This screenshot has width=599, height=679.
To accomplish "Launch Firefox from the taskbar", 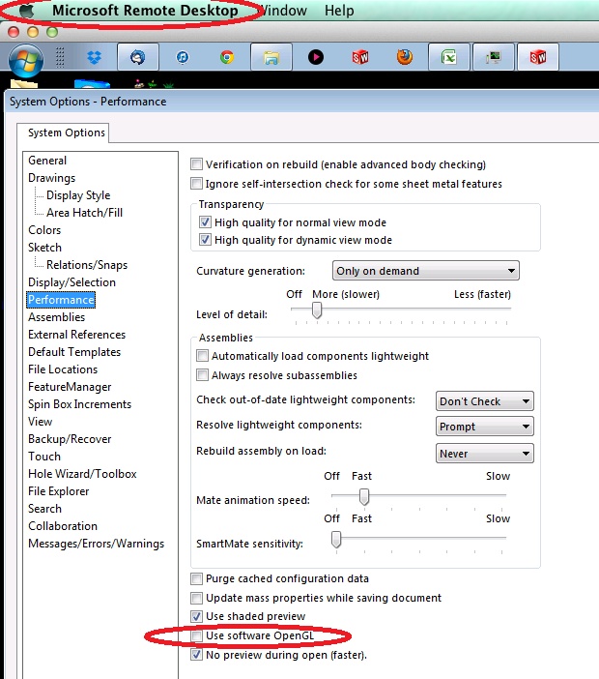I will (405, 57).
